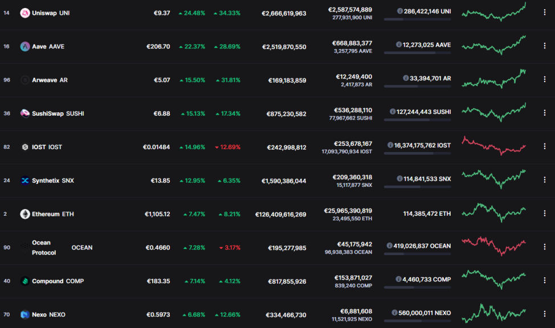Image resolution: width=555 pixels, height=328 pixels.
Task: Click Compound price €183.35
Action: pos(158,281)
